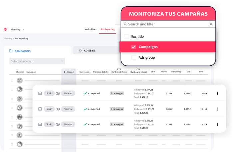
Task: Click the second row Facebook channel icon
Action: click(20, 89)
